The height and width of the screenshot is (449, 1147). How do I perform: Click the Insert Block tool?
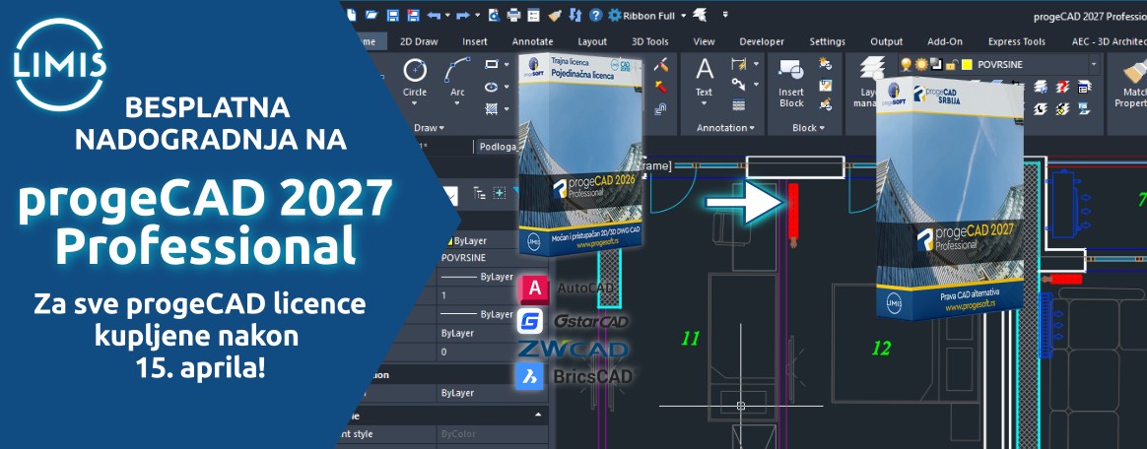(791, 81)
